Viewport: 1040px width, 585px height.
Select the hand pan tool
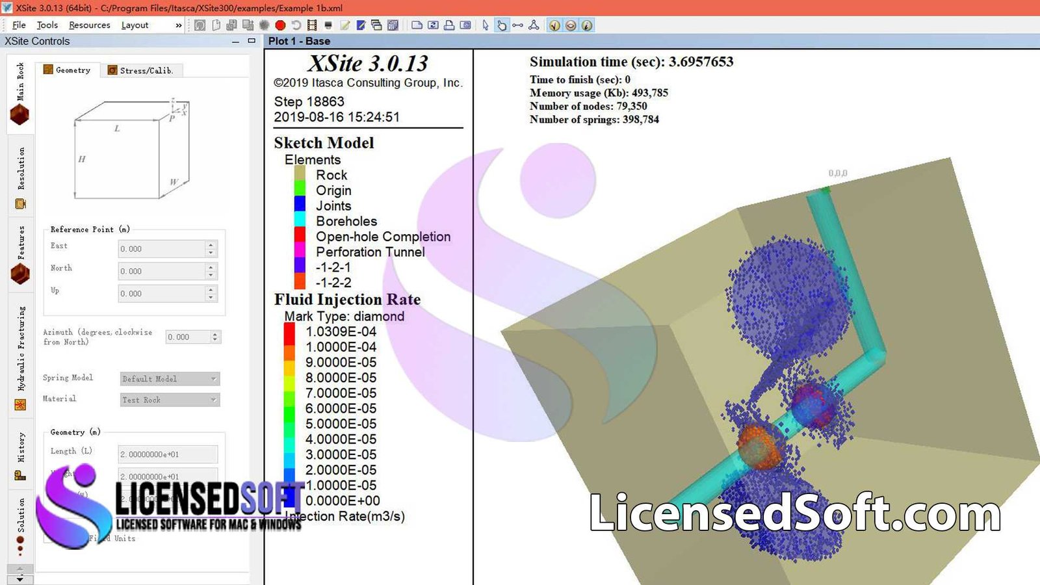[x=501, y=25]
